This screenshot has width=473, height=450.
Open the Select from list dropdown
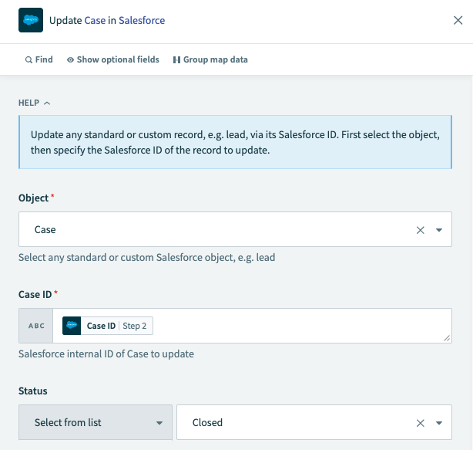click(95, 423)
